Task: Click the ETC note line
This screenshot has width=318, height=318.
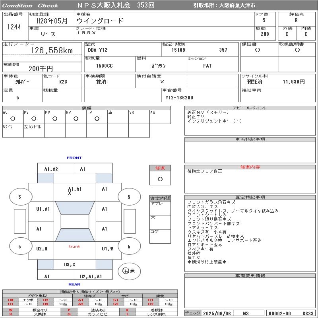Action: (194, 257)
